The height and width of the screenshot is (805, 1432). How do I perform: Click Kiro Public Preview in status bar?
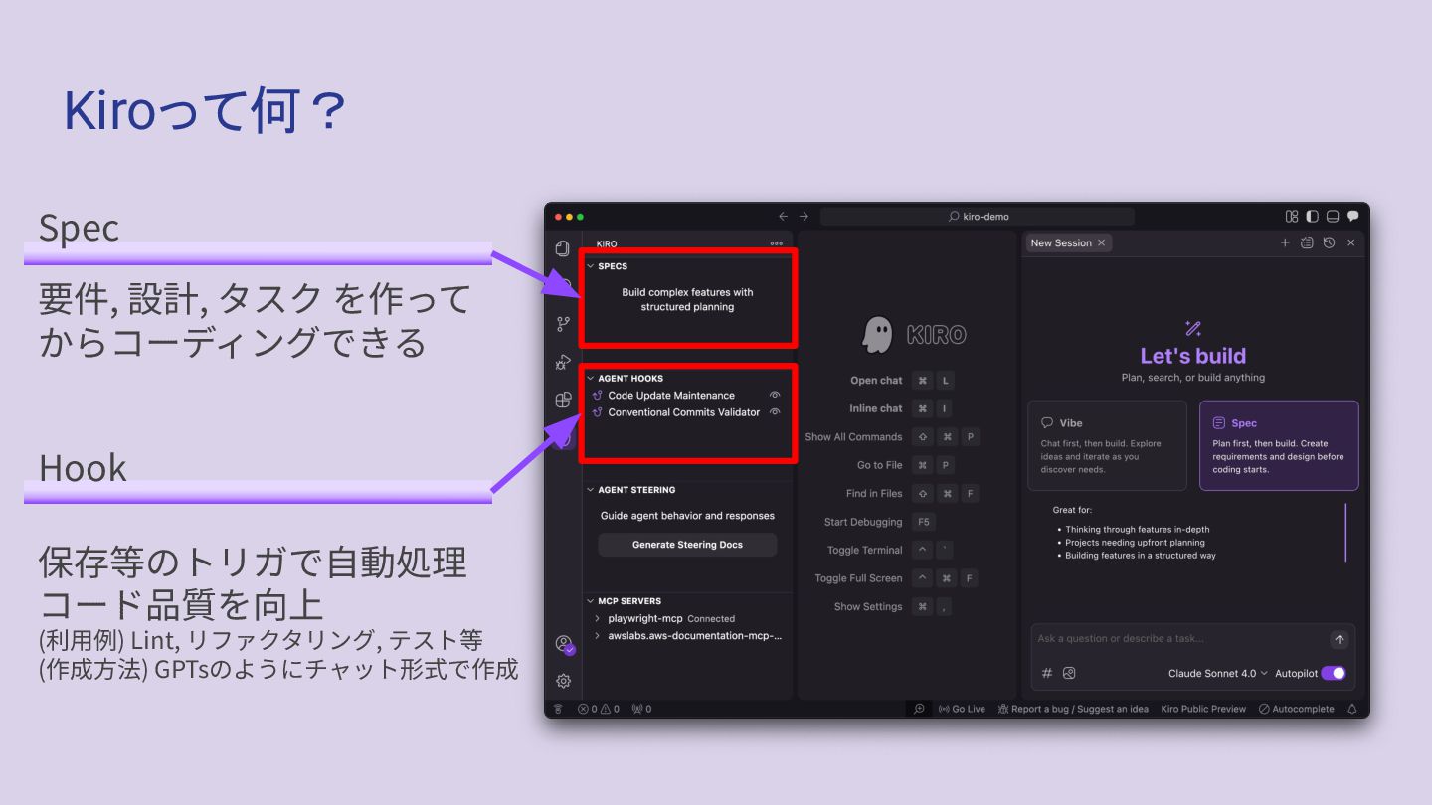pos(1203,709)
